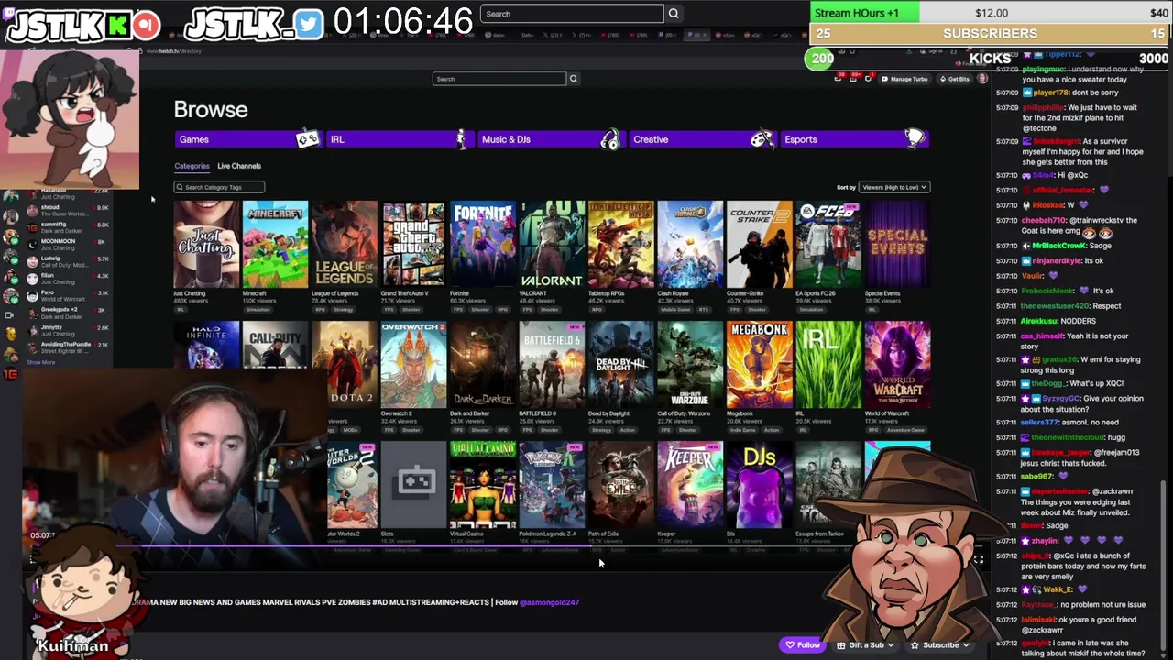Open the Overwatch 2 category cover

(x=413, y=364)
